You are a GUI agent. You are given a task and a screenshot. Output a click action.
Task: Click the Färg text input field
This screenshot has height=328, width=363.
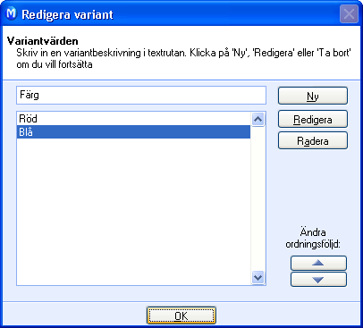[141, 96]
